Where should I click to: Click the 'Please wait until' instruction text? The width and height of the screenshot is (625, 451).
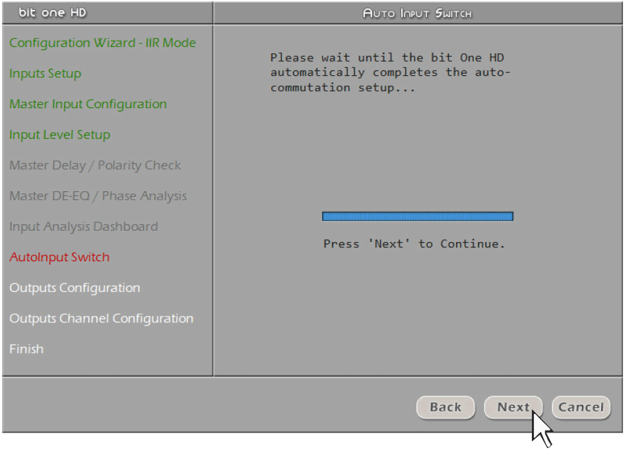coord(390,73)
